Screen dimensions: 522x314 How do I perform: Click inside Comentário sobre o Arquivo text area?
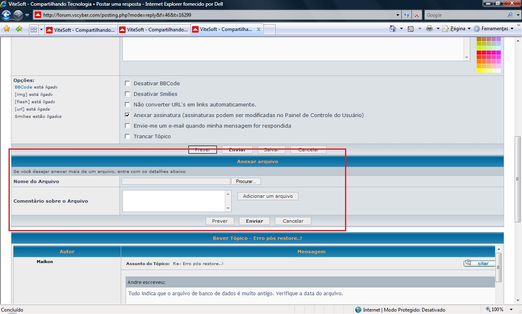(x=174, y=201)
